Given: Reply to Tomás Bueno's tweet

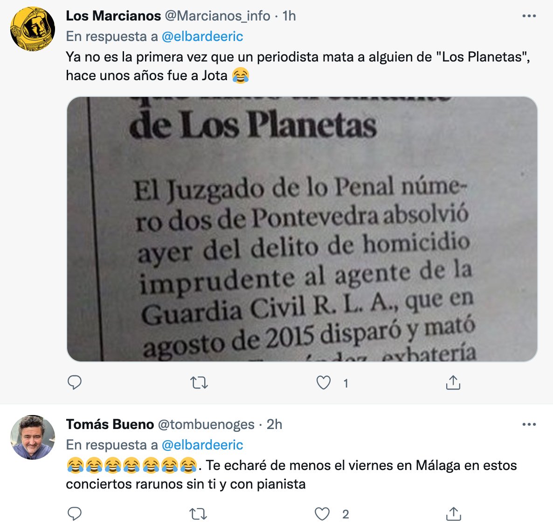Looking at the screenshot, I should [x=75, y=514].
